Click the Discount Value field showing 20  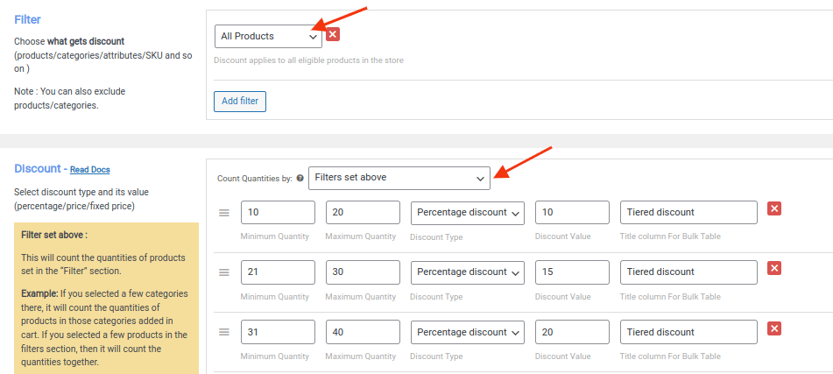pos(572,332)
